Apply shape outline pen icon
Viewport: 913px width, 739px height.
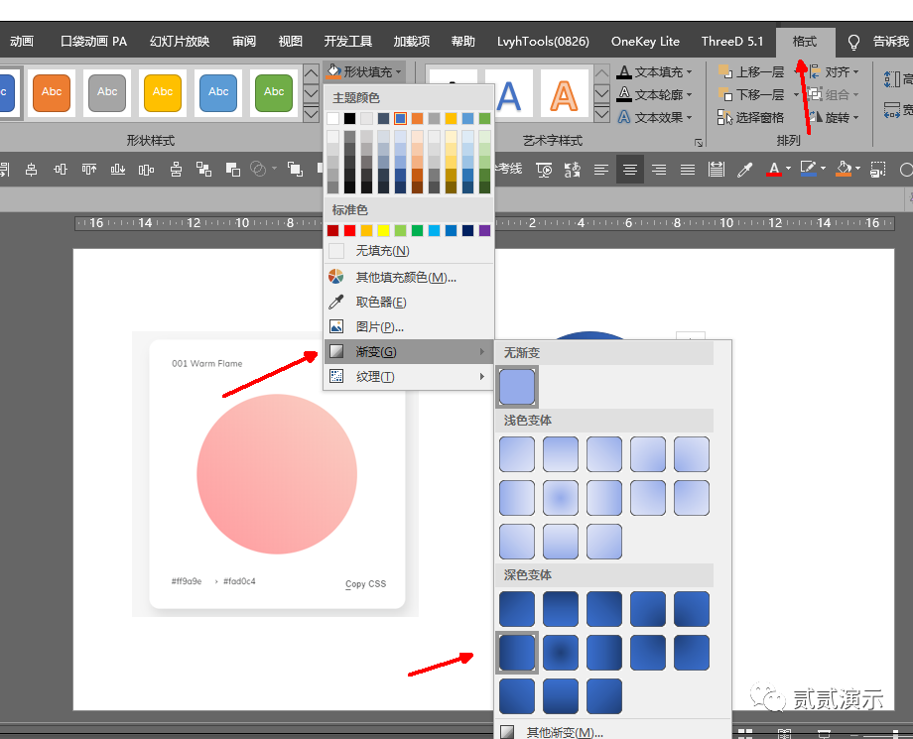click(x=808, y=170)
